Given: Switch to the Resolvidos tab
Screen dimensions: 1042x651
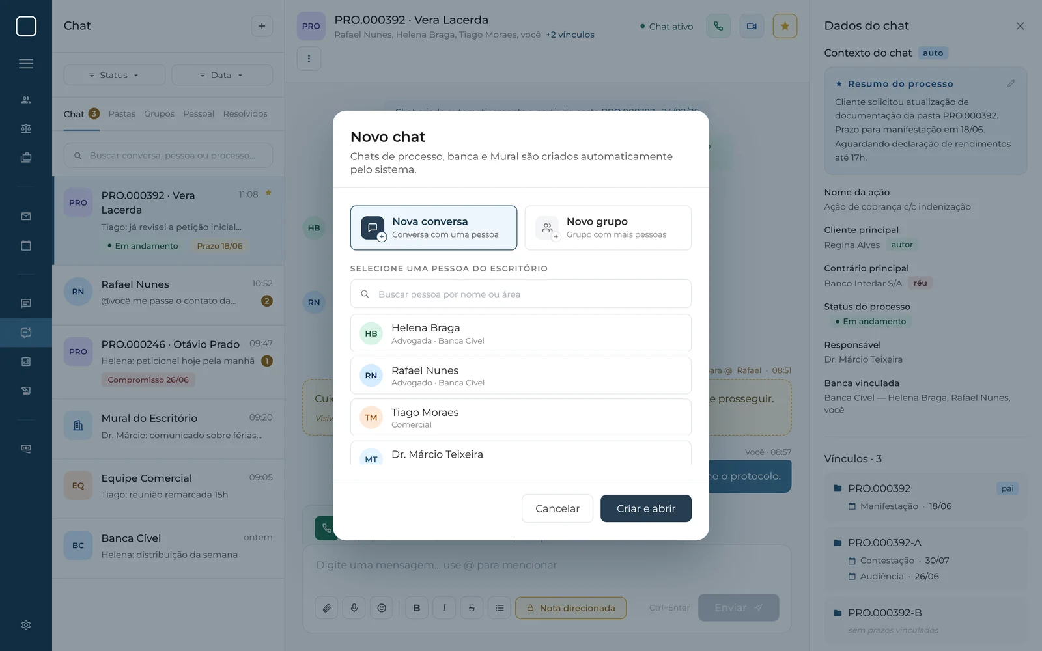Looking at the screenshot, I should point(245,113).
